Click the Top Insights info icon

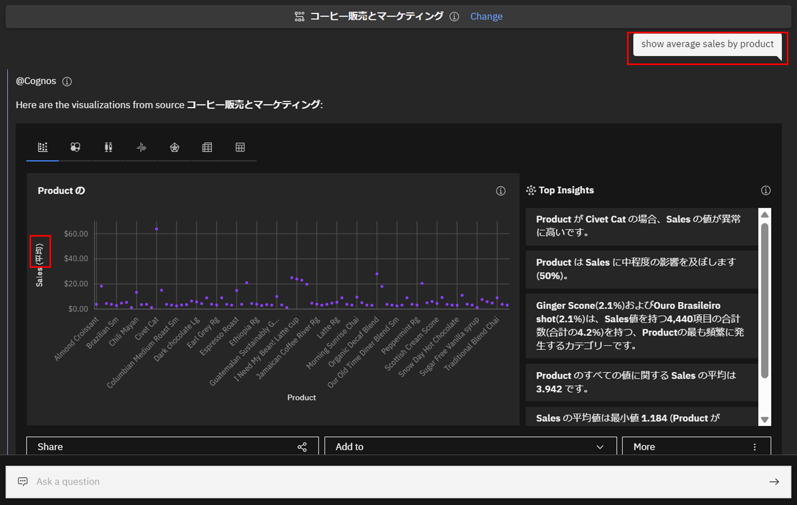766,190
